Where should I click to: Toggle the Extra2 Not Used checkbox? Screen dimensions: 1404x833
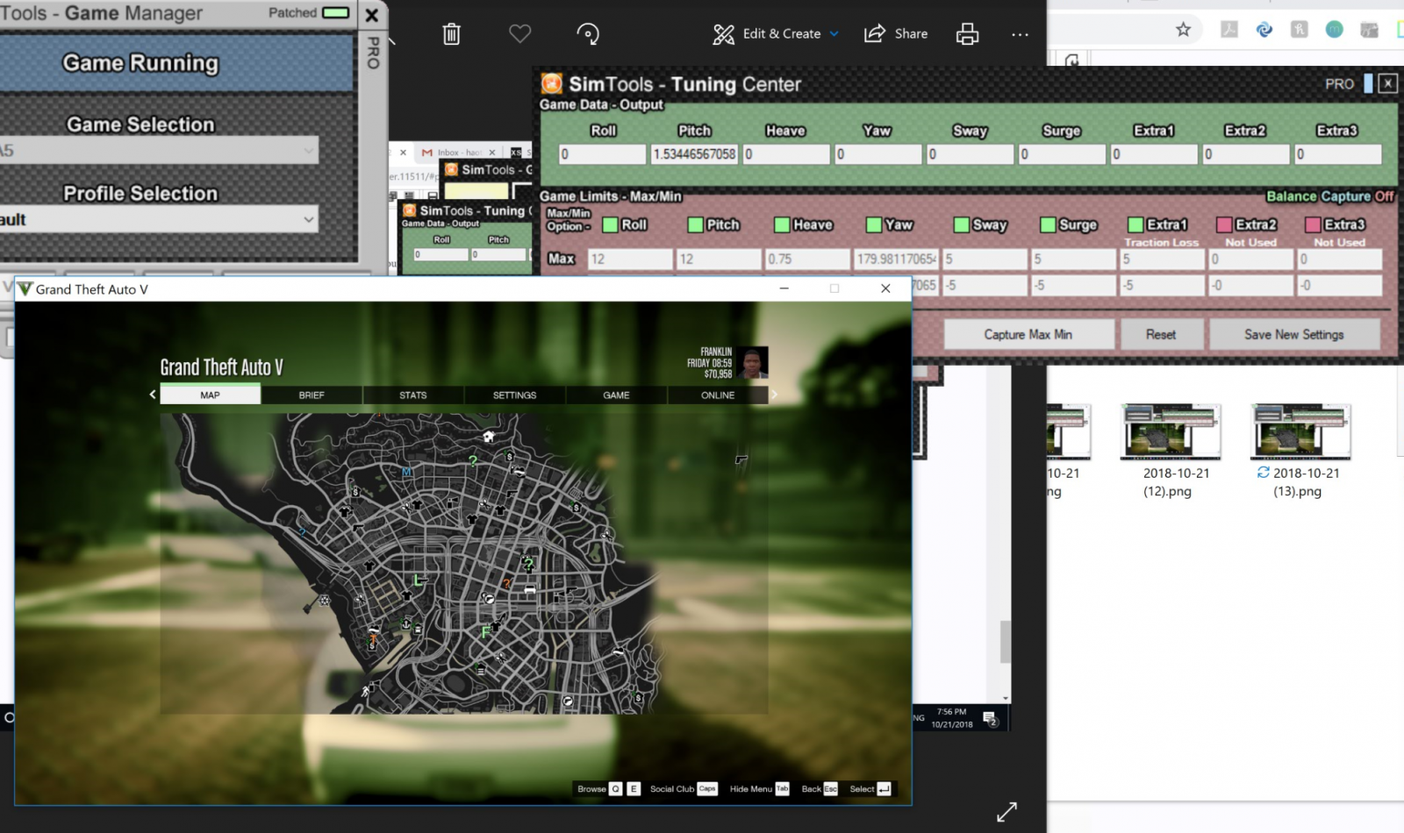coord(1224,224)
